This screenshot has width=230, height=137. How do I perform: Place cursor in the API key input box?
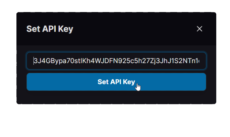pos(116,61)
